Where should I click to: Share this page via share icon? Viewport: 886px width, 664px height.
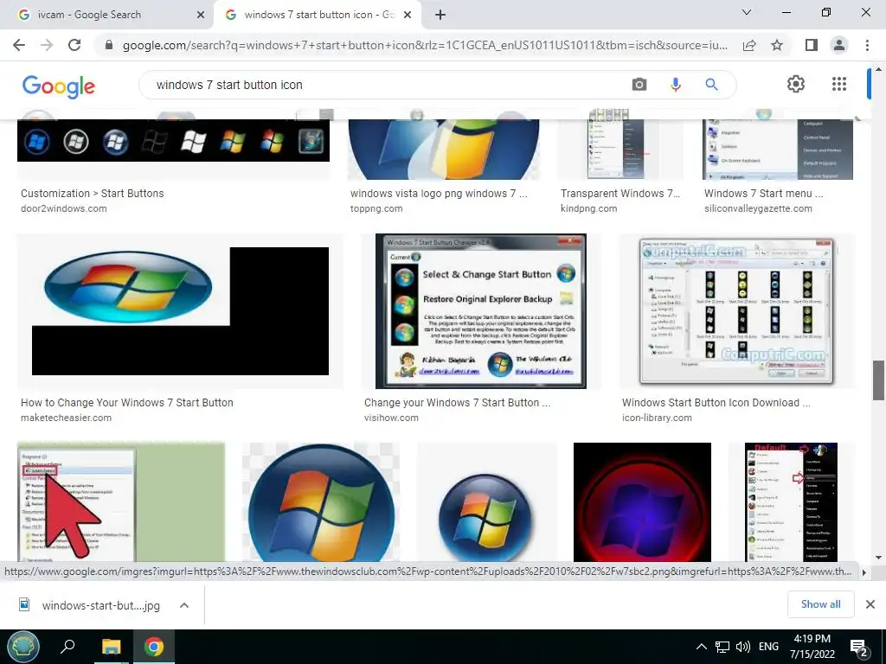point(750,45)
